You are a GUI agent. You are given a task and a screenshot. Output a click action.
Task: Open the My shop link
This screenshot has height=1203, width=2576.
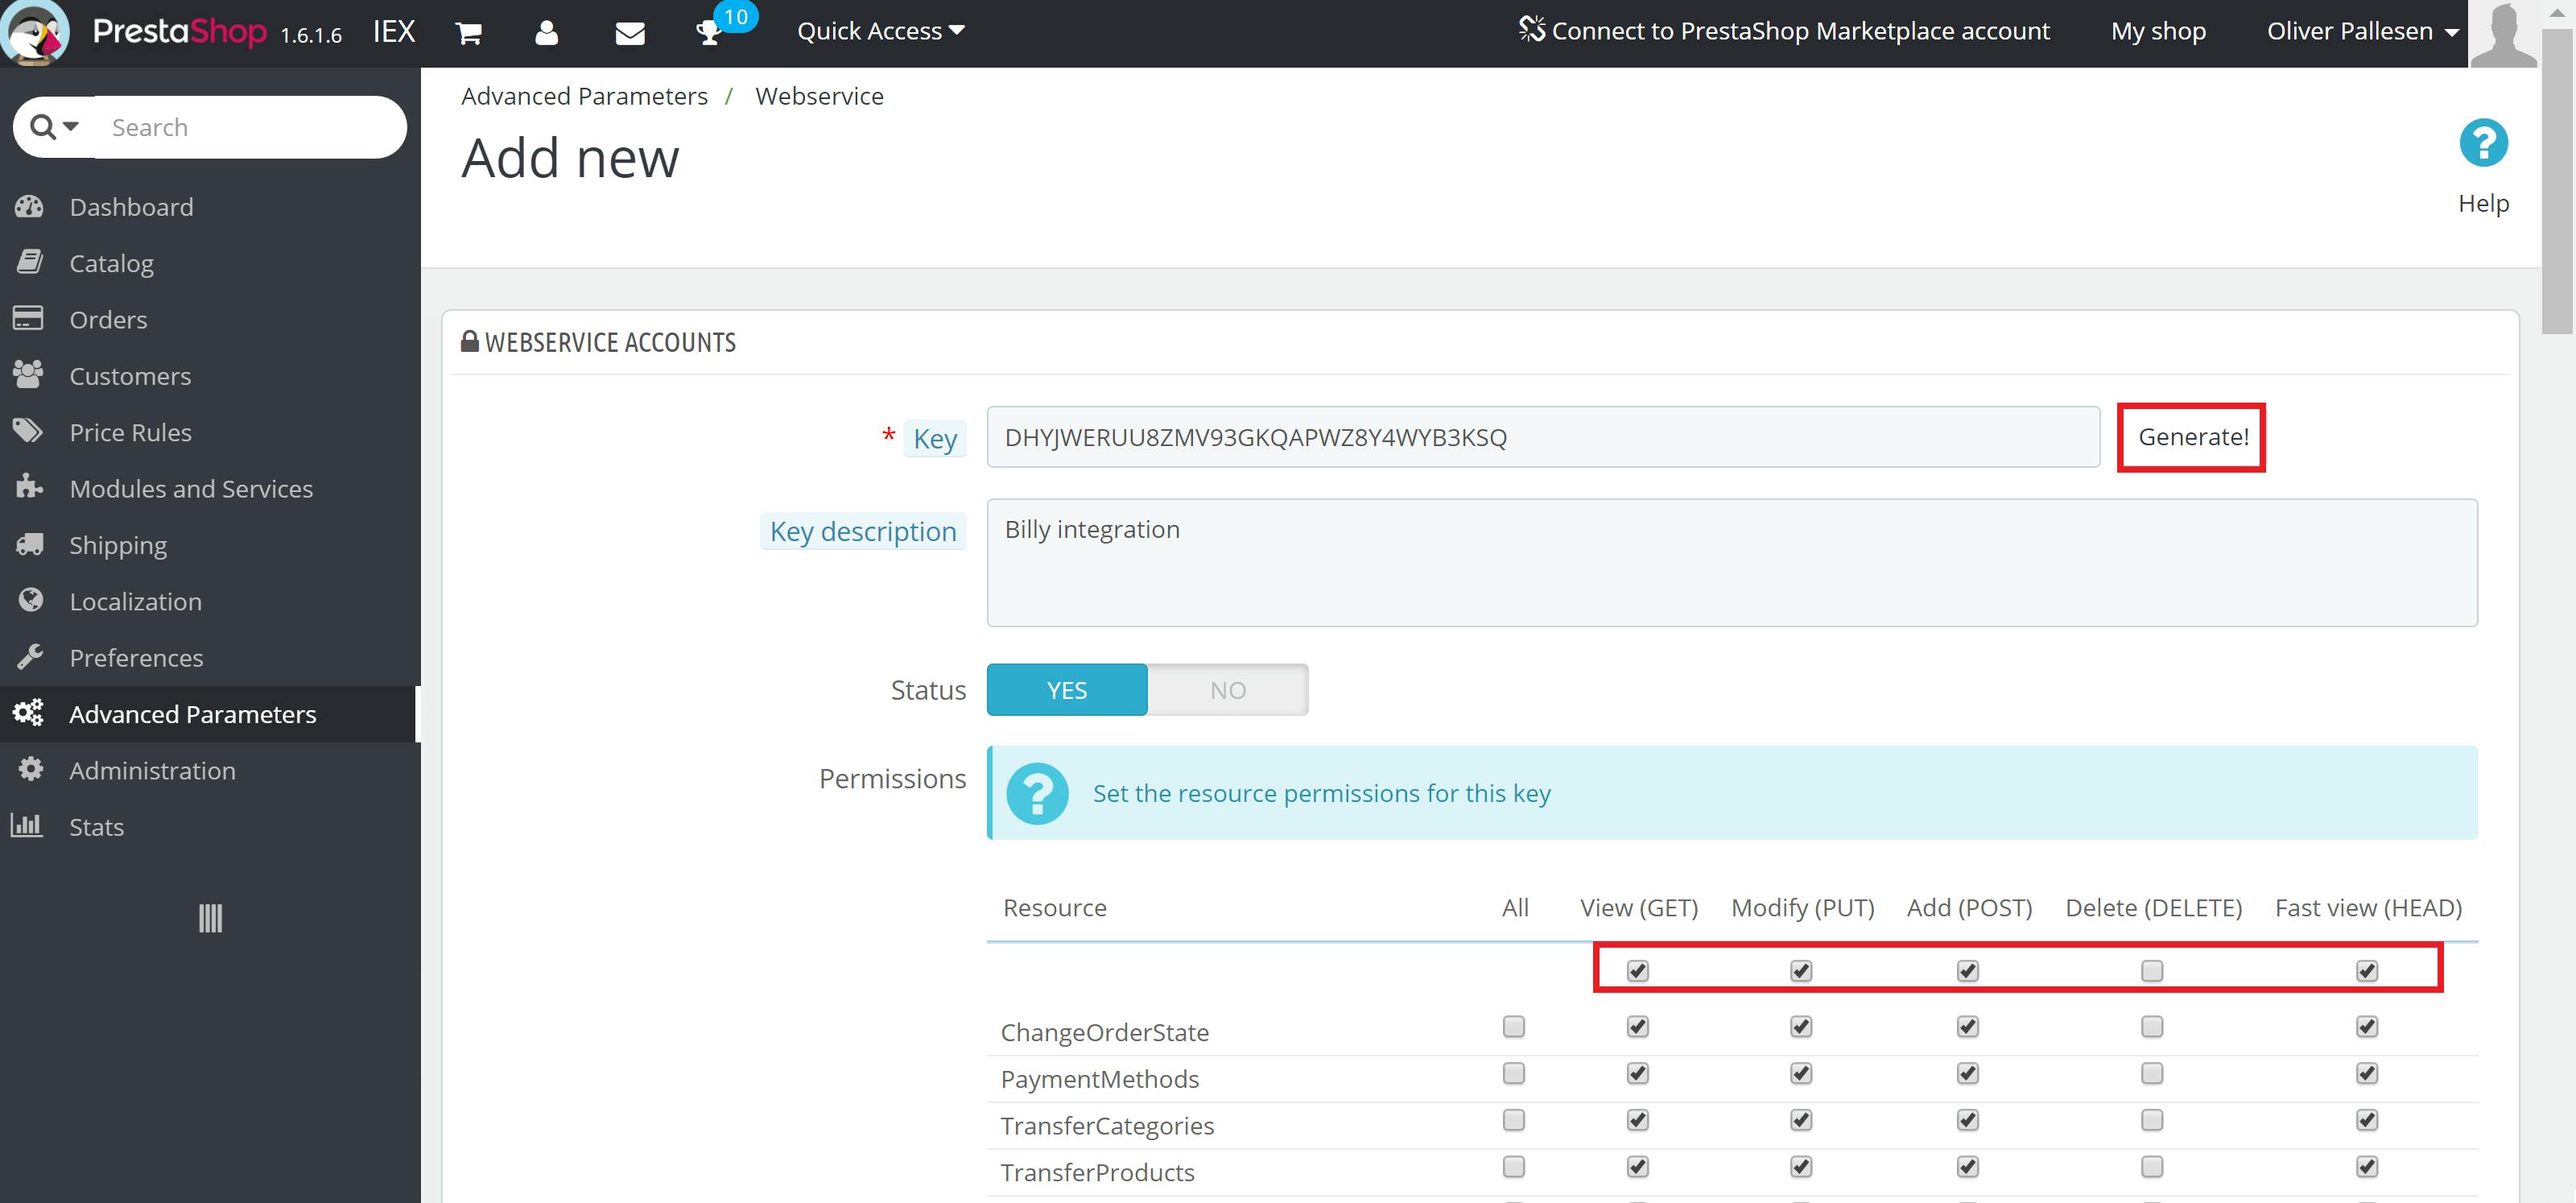tap(2158, 31)
